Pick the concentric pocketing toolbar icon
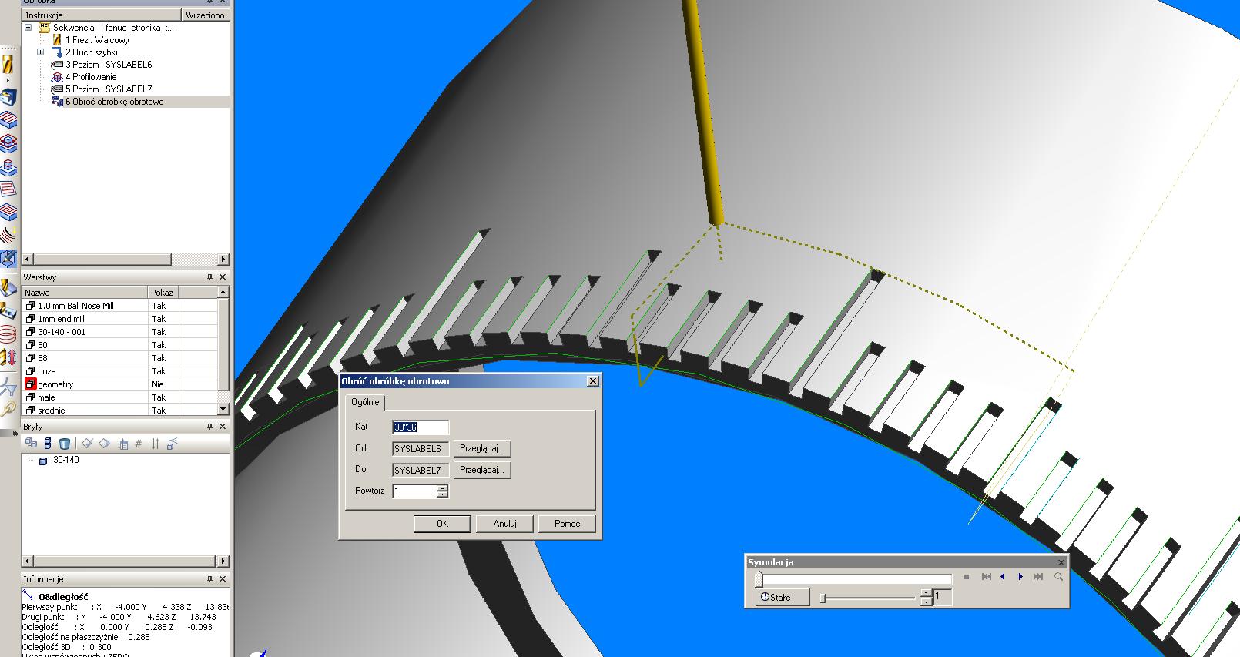The image size is (1240, 657). pos(8,211)
